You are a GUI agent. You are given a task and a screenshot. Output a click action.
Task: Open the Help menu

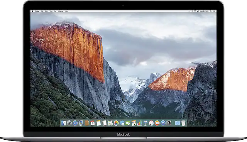[66, 11]
